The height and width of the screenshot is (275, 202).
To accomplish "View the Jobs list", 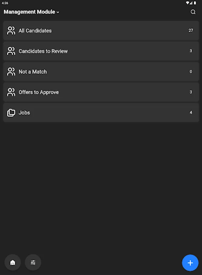I will coord(24,113).
